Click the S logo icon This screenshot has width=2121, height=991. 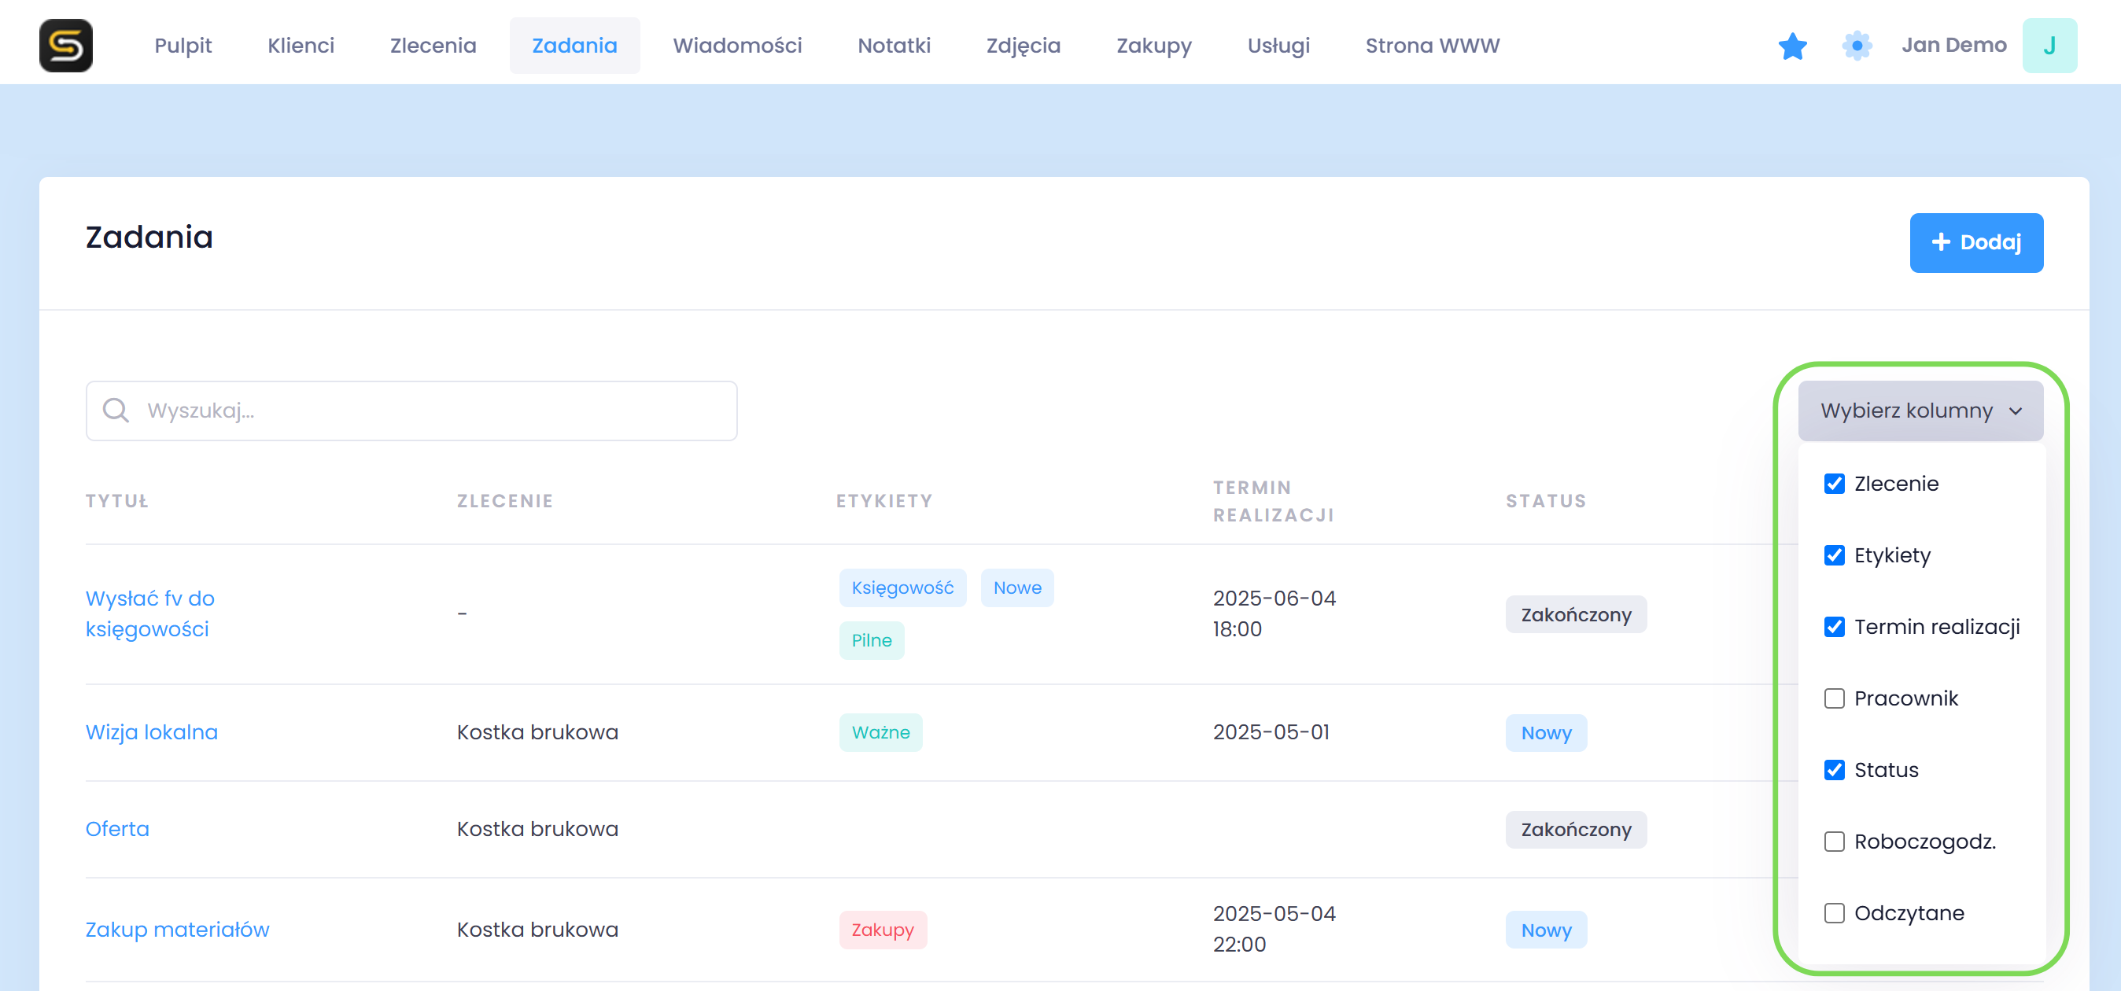[x=66, y=46]
